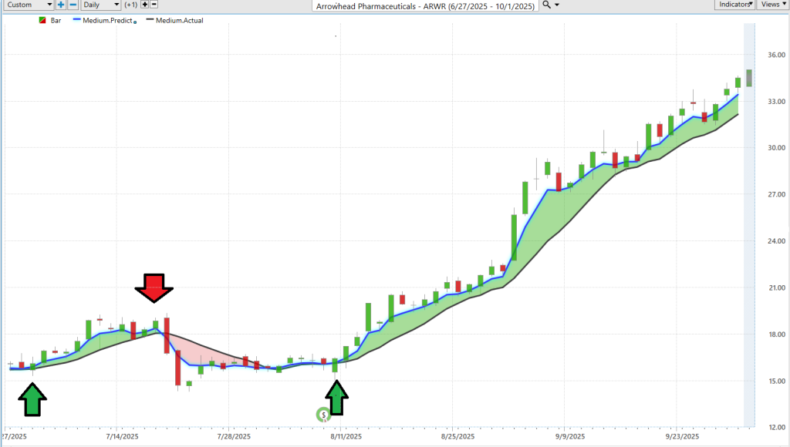The width and height of the screenshot is (790, 447).
Task: Toggle the Bar legend item
Action: tap(50, 21)
